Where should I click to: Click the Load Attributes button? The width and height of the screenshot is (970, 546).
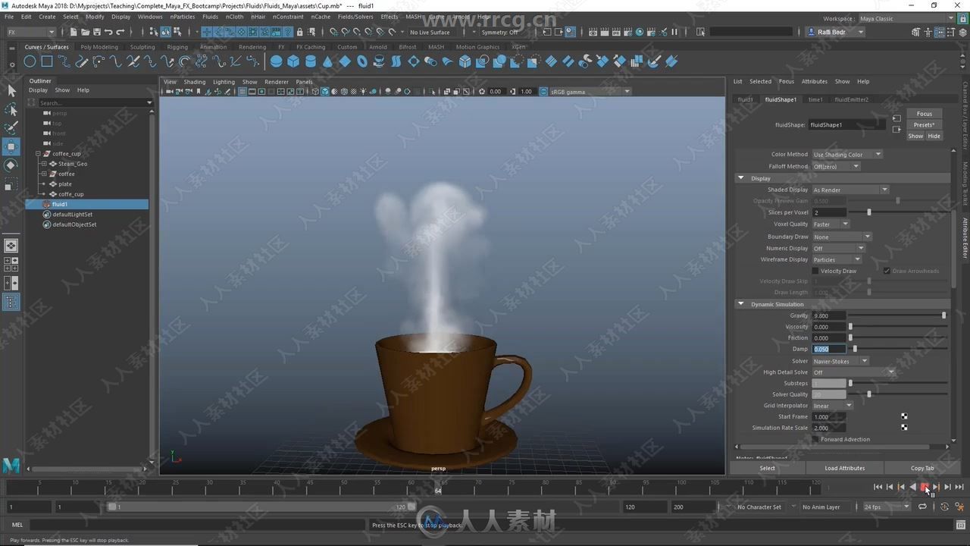coord(844,468)
